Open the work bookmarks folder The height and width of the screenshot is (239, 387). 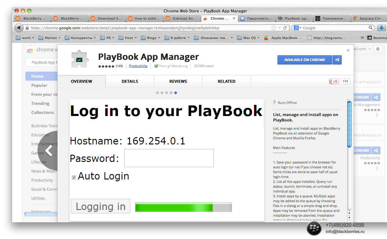pos(25,38)
